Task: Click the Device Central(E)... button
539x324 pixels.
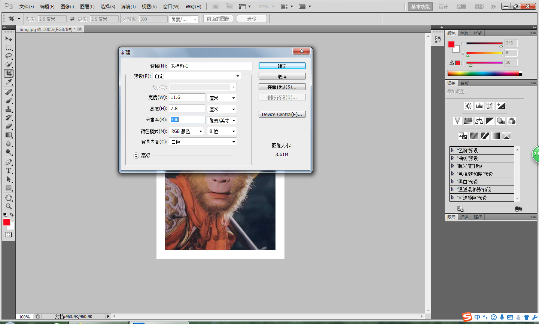Action: pos(282,114)
